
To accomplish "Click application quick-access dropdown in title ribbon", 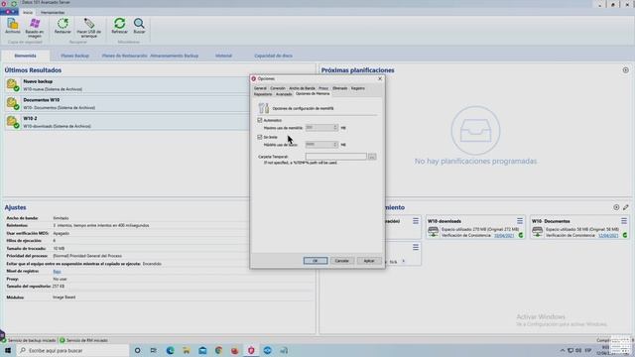I will (9, 12).
